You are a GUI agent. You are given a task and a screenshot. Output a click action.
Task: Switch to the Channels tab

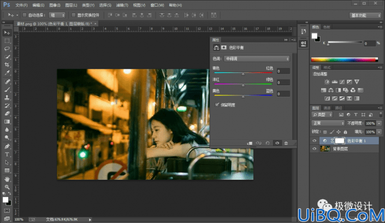click(327, 108)
